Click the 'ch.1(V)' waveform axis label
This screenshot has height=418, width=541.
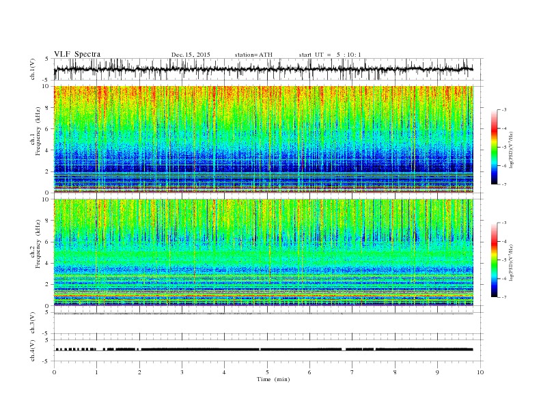point(33,69)
